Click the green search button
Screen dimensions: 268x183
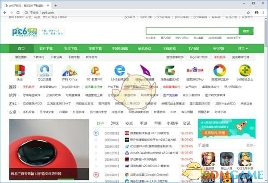click(246, 31)
